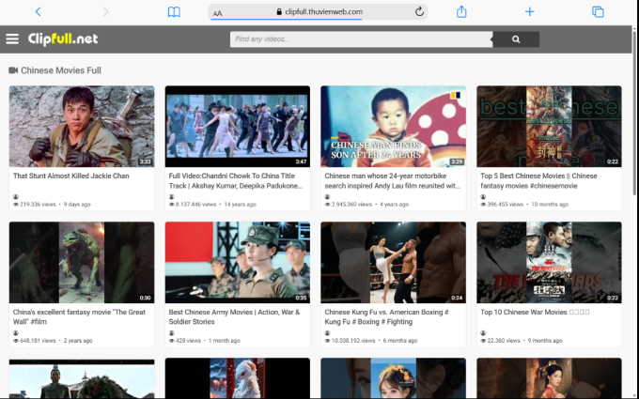Viewport: 639px width, 399px height.
Task: Open bottom-row thumbnail with woman in red dress
Action: 550,377
